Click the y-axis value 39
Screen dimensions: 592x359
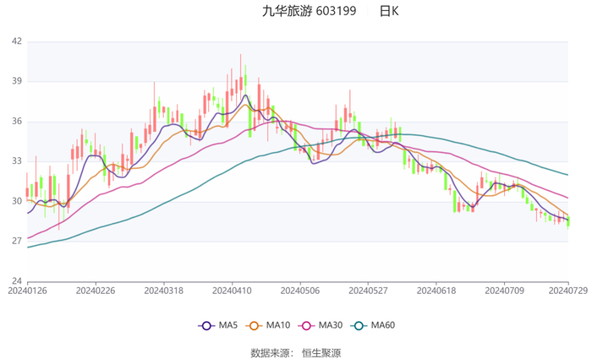click(17, 81)
